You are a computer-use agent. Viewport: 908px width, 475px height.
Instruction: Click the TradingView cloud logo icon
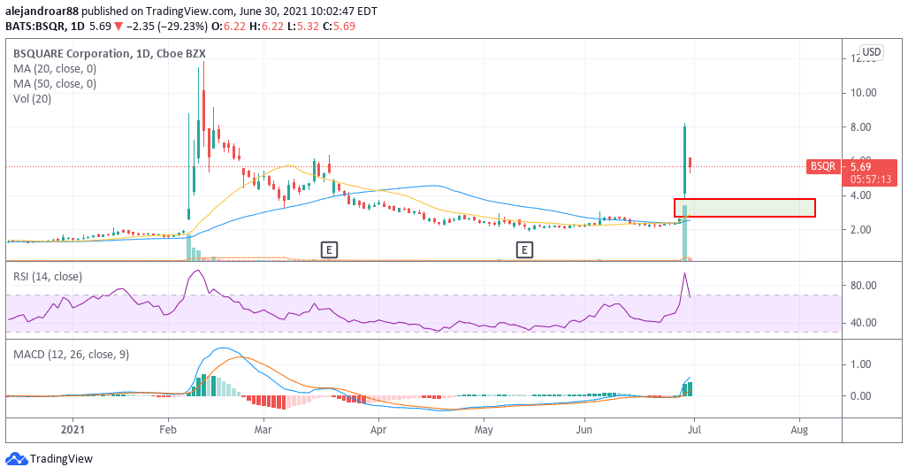click(x=16, y=459)
